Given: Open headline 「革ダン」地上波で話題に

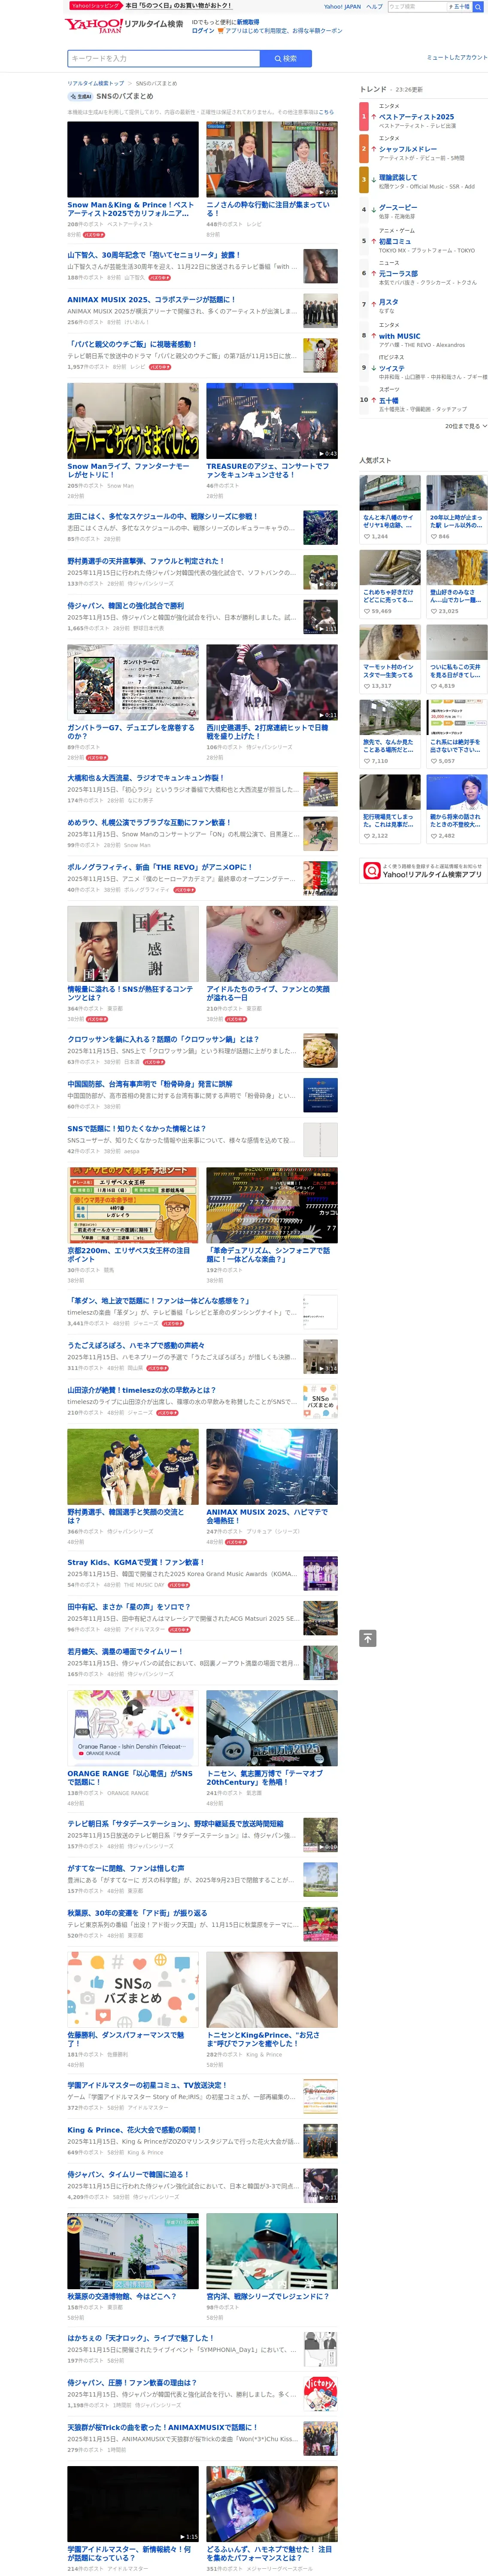Looking at the screenshot, I should [x=158, y=1301].
